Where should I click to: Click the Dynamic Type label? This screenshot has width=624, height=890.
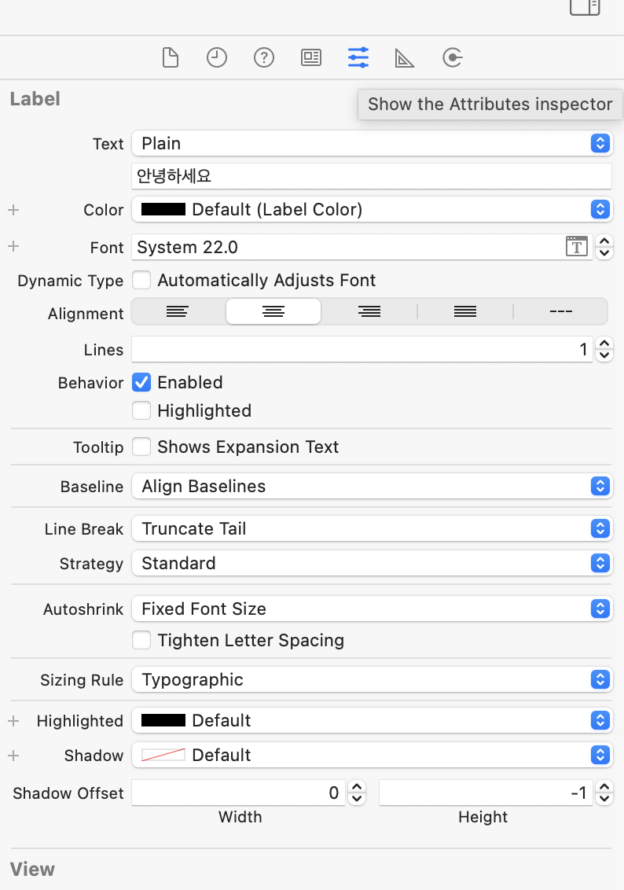(x=71, y=281)
